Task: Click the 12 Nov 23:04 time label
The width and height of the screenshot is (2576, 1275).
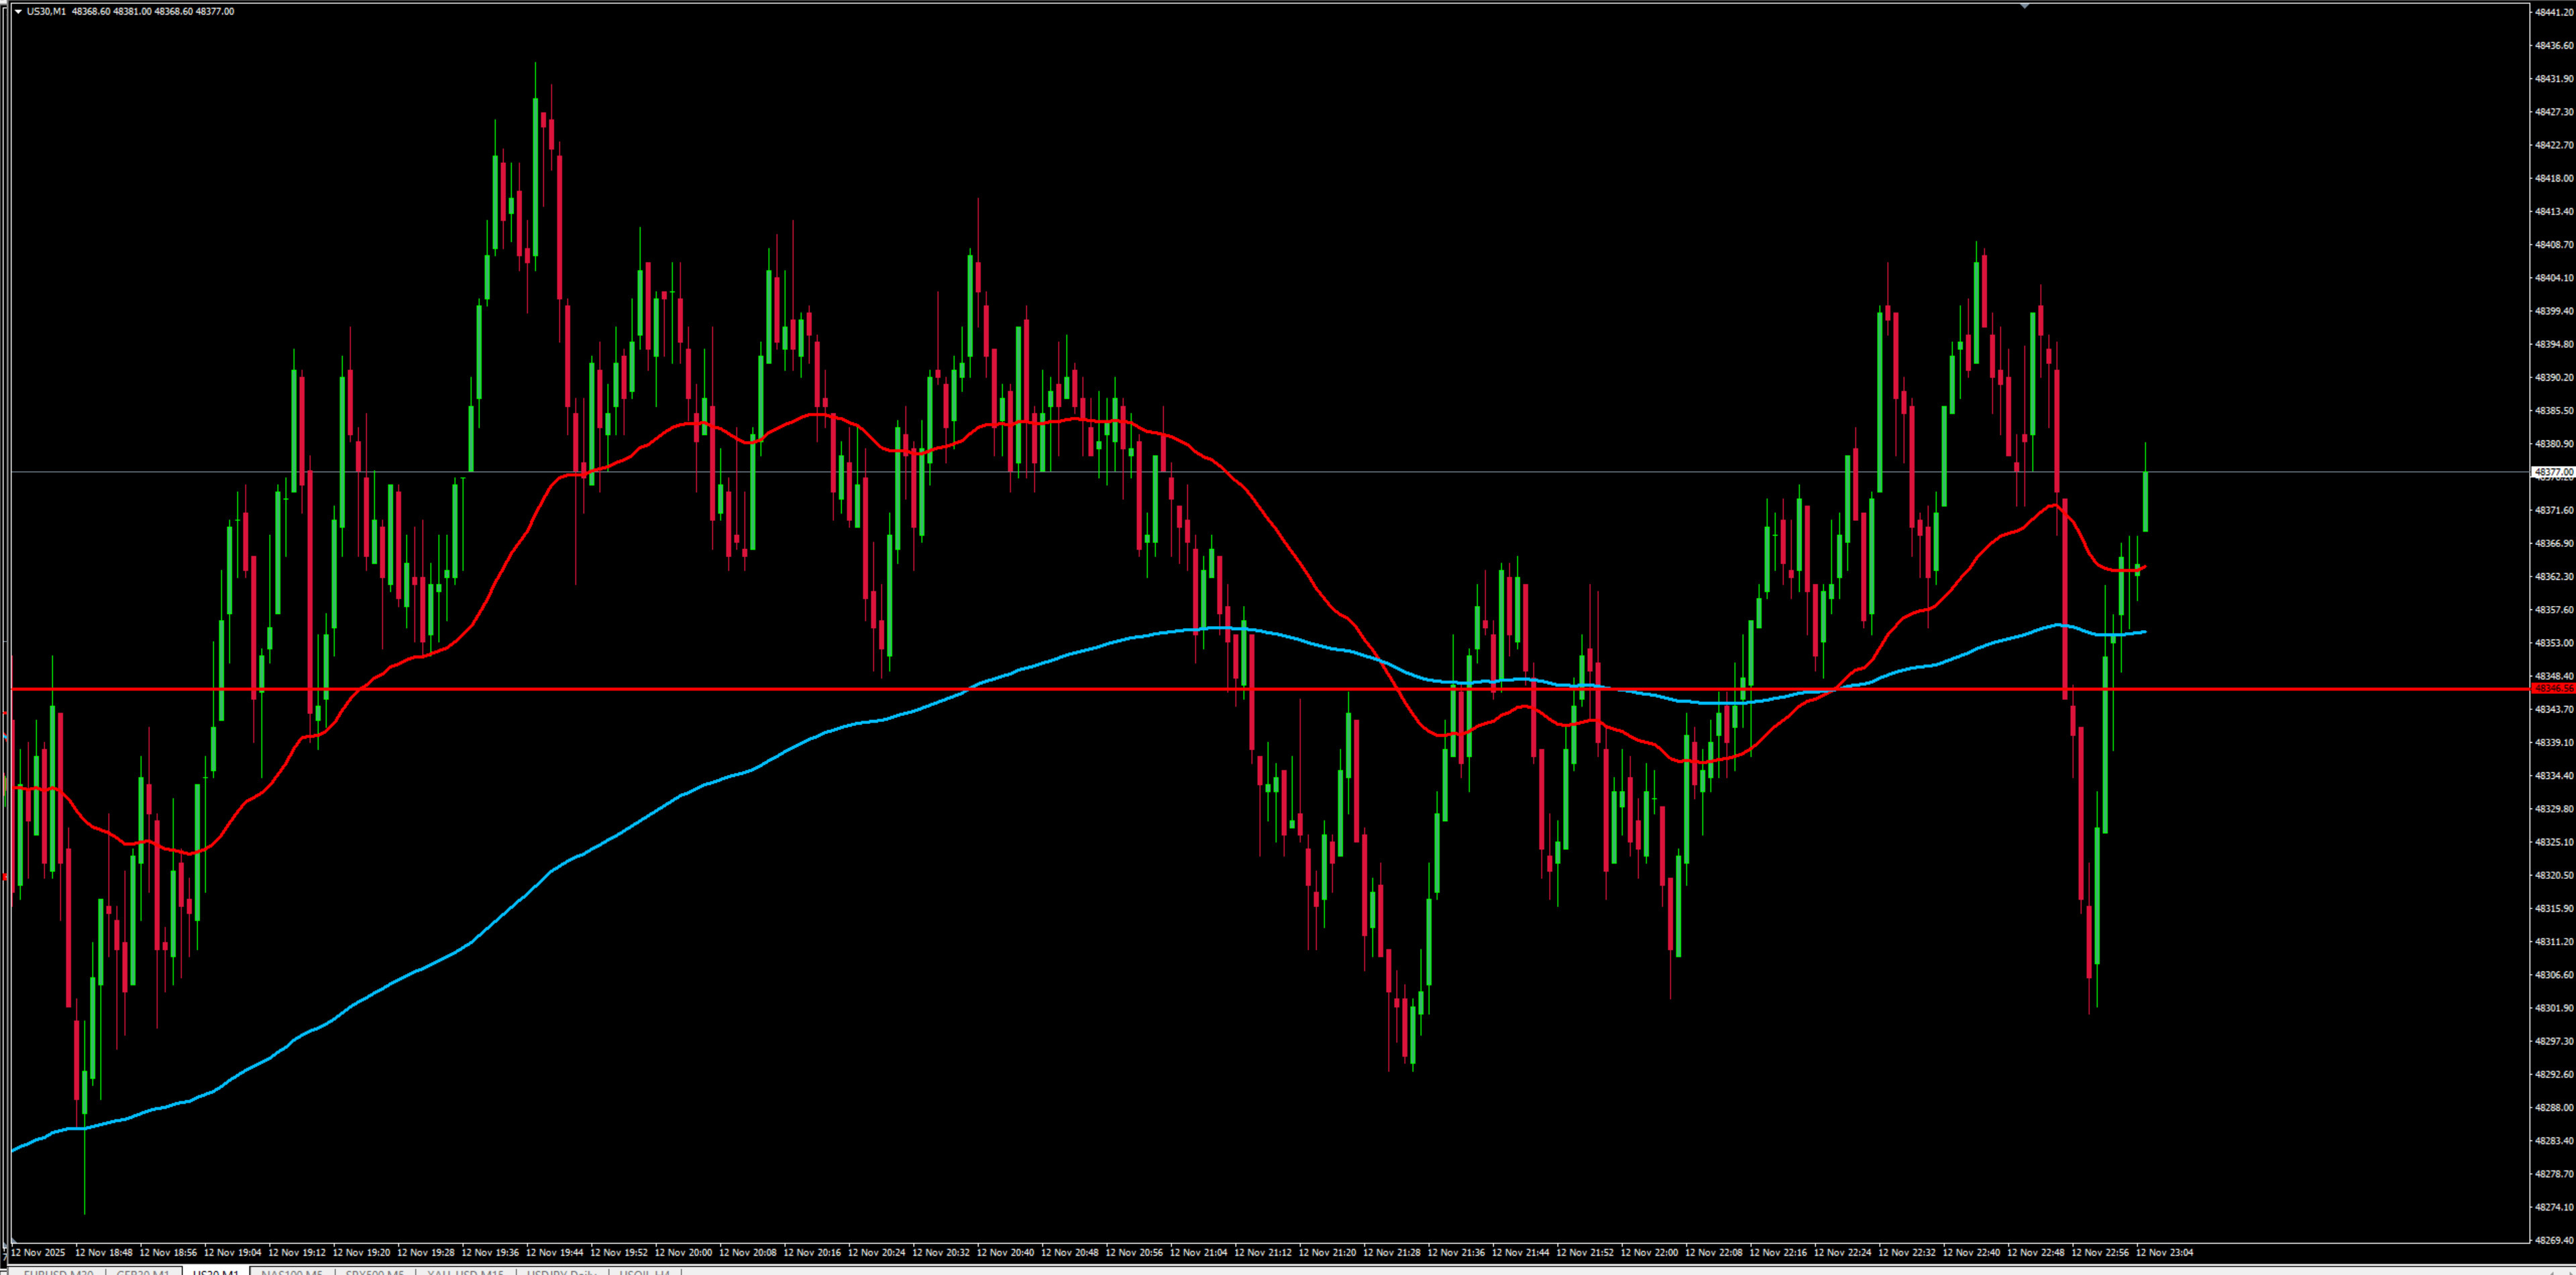Action: [2164, 1252]
